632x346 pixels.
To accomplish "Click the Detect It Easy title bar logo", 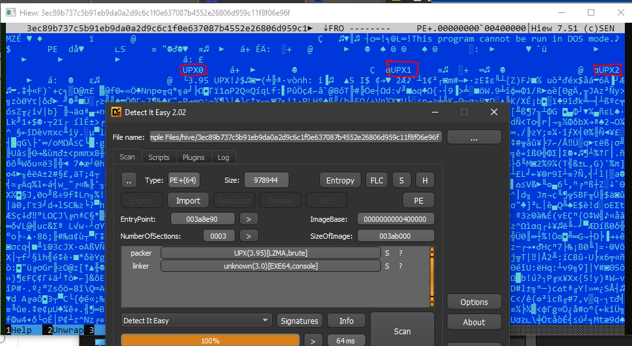I will 118,113.
